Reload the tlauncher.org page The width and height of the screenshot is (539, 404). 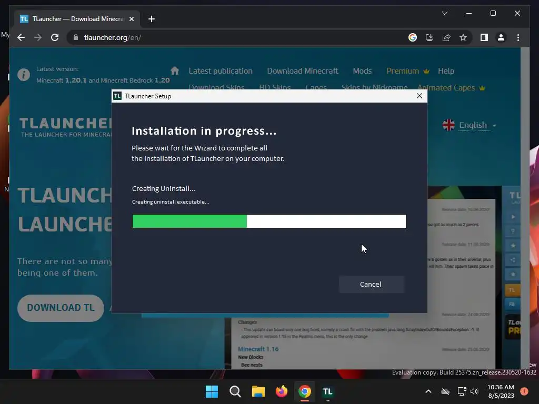pyautogui.click(x=55, y=37)
